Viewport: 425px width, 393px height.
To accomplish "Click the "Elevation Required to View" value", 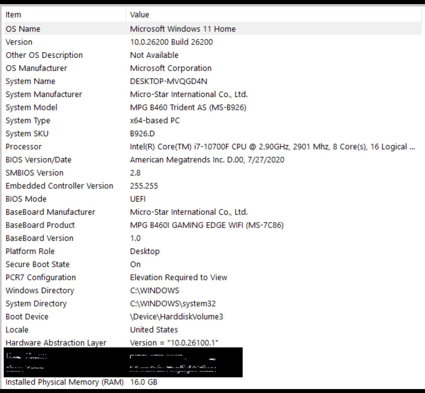I will [179, 278].
